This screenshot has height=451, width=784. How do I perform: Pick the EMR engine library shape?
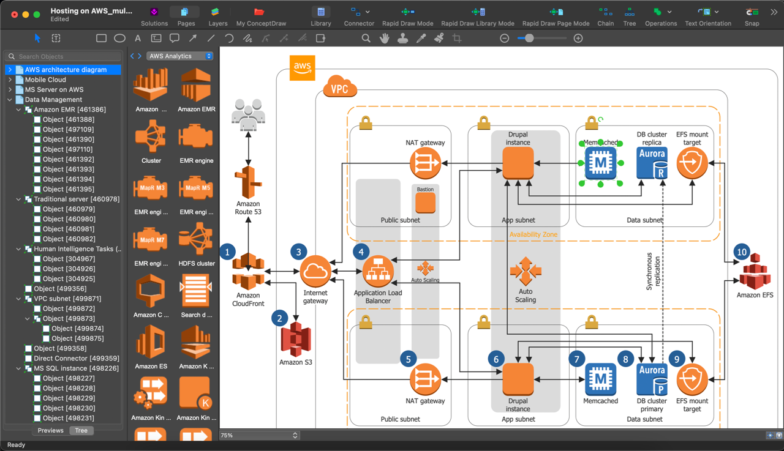coord(196,141)
